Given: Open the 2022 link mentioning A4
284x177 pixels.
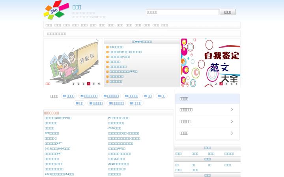Looking at the screenshot, I should pyautogui.click(x=59, y=174).
